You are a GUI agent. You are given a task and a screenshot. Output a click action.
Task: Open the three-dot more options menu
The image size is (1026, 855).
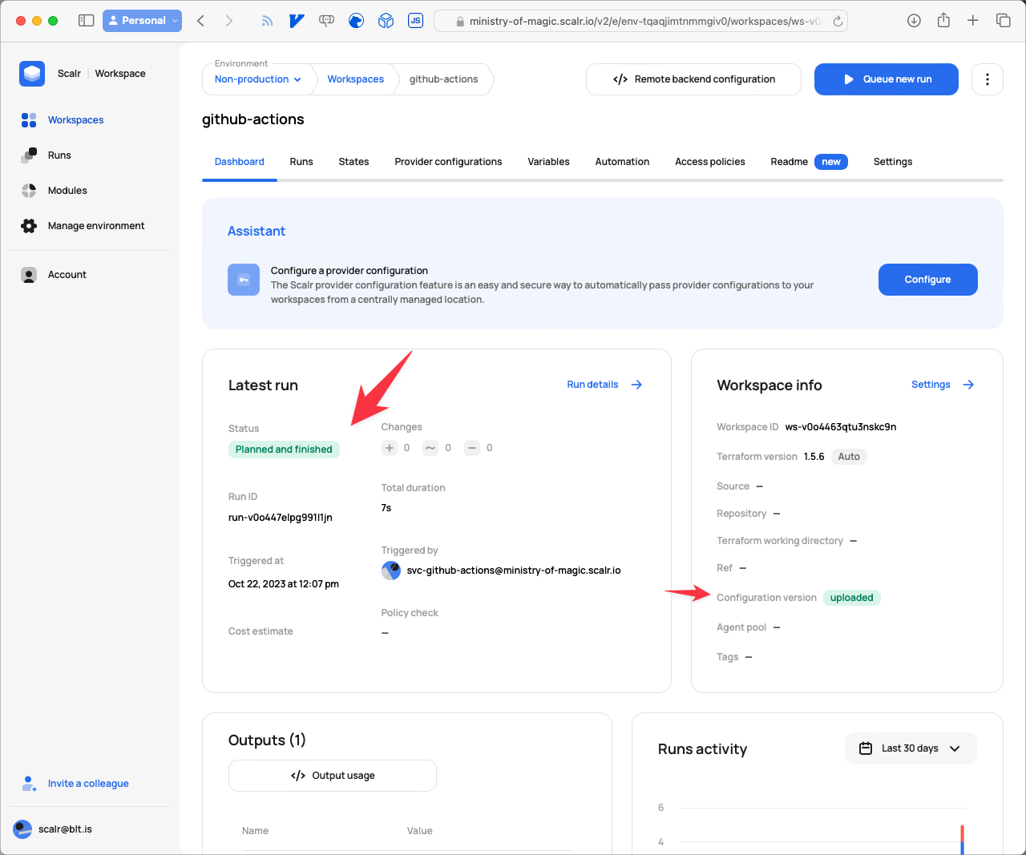988,79
